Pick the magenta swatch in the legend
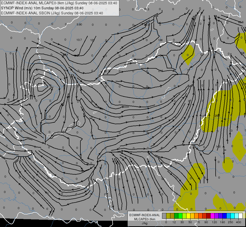 (213, 216)
